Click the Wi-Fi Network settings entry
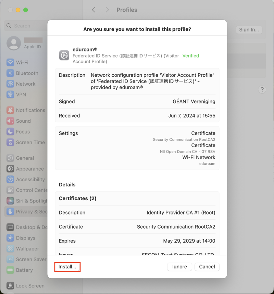Image resolution: width=274 pixels, height=294 pixels. 199,157
